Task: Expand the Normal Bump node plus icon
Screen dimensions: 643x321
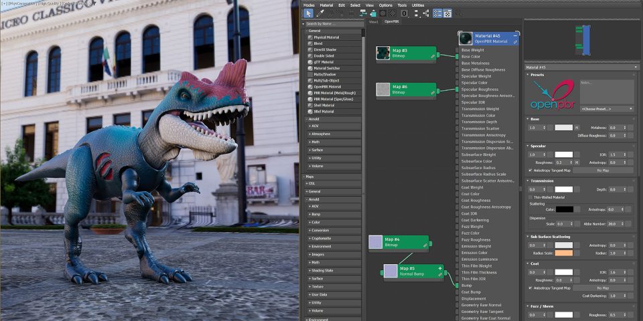Action: [440, 268]
